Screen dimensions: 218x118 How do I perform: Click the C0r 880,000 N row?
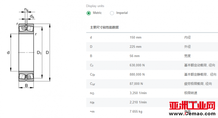pos(152,75)
